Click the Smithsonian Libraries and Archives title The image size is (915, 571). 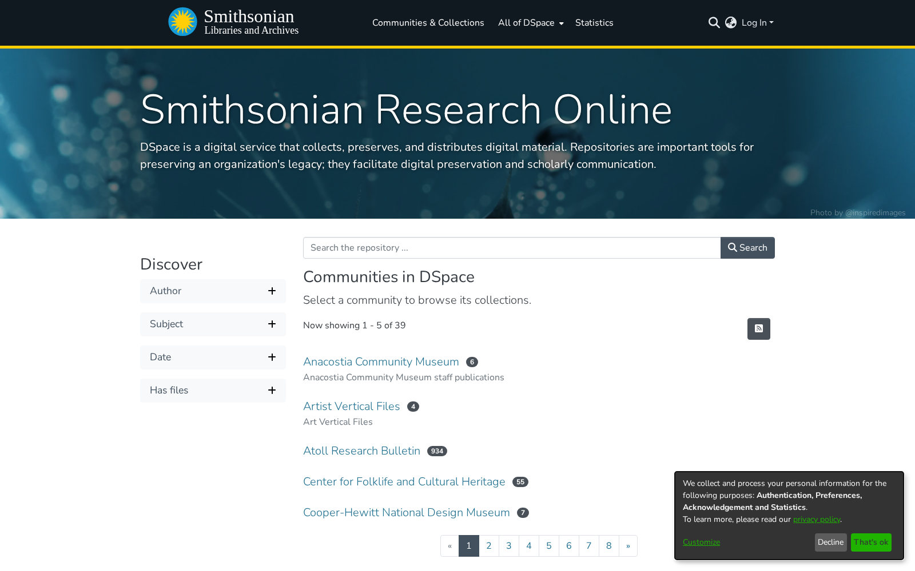point(251,22)
